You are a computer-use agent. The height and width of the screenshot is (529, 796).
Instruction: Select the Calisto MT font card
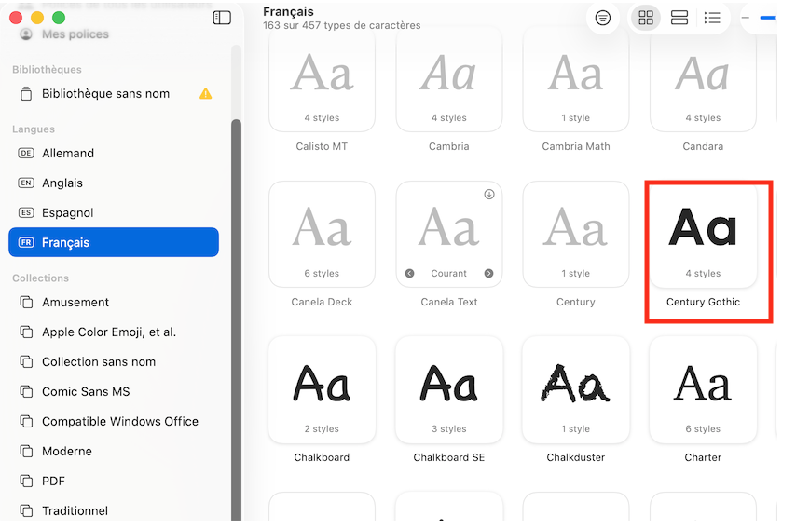point(322,81)
